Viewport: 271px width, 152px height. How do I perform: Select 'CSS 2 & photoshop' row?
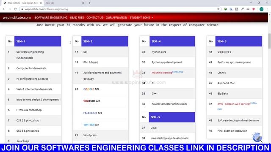33,120
